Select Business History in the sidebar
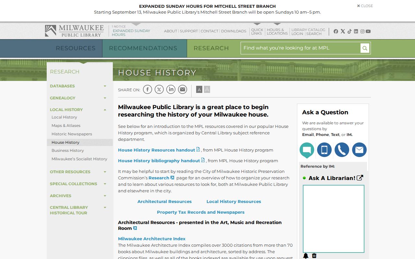The image size is (415, 259). [68, 151]
